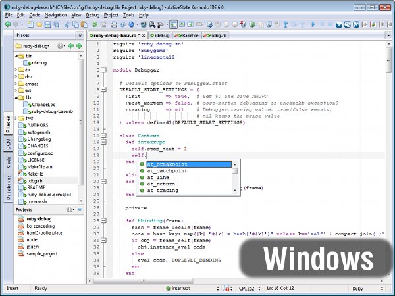Toggle the bottom pane visibility toolbar button

(182, 24)
